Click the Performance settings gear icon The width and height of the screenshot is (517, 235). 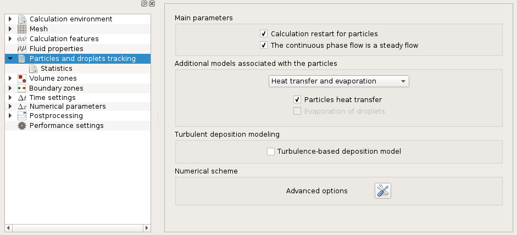22,126
